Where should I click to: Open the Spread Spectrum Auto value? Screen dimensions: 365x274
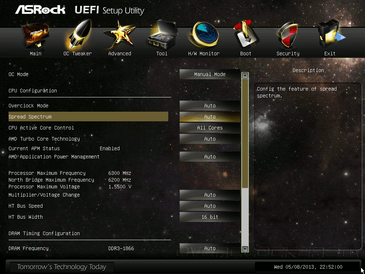tap(210, 117)
